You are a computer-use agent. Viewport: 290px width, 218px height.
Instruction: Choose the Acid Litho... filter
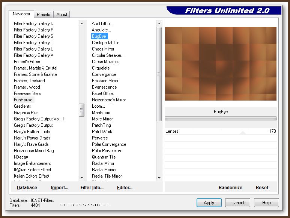[102, 24]
